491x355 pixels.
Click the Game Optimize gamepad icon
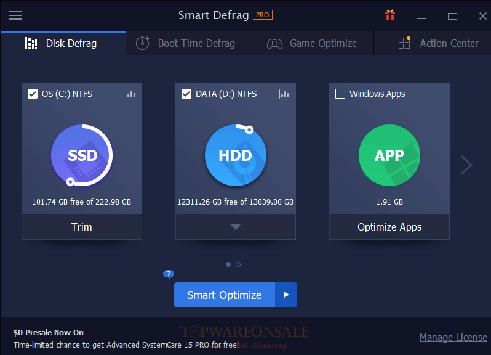click(x=274, y=44)
